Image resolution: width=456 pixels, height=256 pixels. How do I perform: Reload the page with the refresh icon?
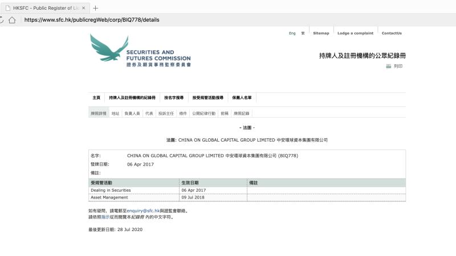[2, 19]
